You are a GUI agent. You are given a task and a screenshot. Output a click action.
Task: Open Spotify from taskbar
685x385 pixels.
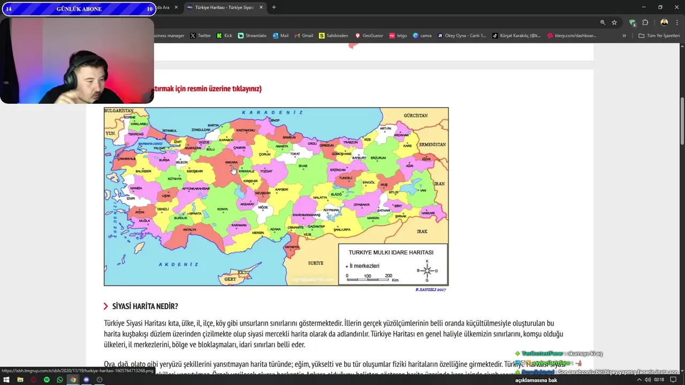point(47,380)
